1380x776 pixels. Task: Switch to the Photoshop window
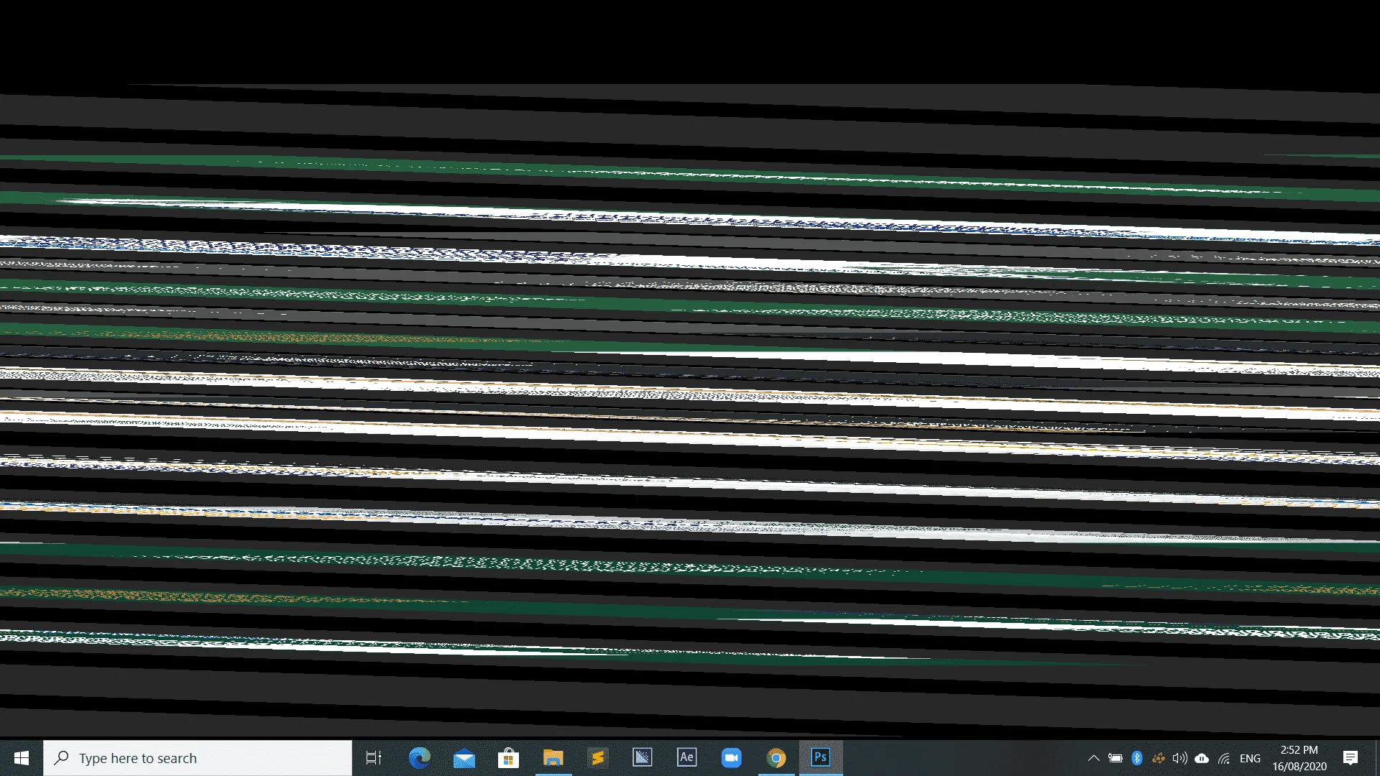click(821, 758)
